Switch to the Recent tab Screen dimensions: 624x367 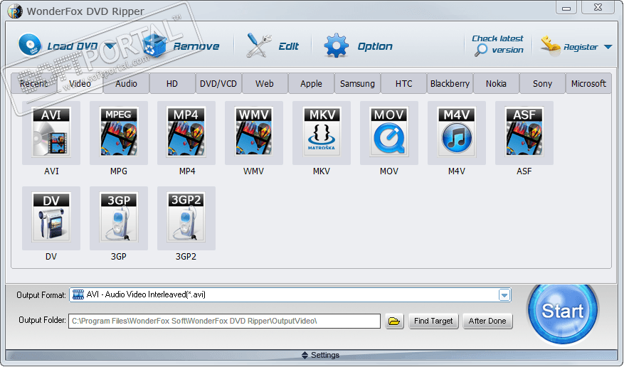(x=34, y=83)
